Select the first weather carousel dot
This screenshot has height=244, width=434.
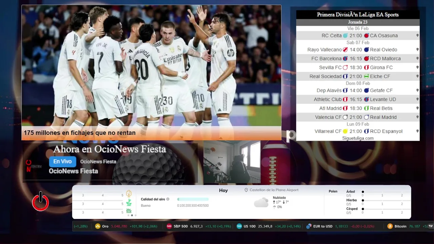click(x=128, y=215)
